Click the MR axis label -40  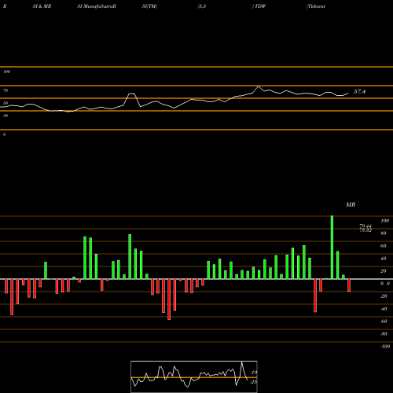click(x=384, y=309)
